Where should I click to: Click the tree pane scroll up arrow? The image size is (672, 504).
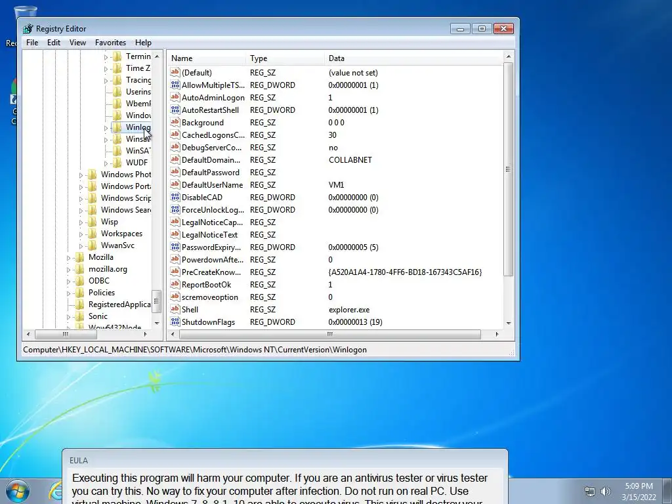(x=157, y=56)
